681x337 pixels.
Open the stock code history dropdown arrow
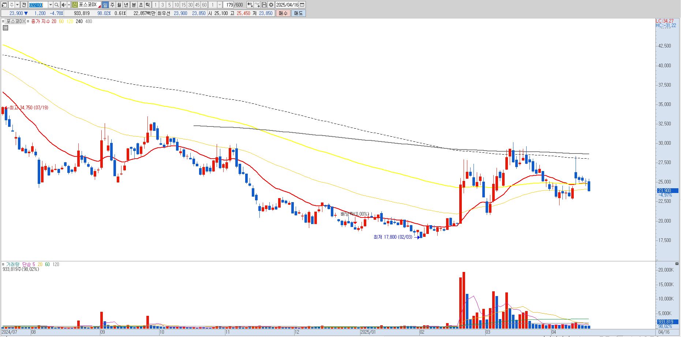click(50, 5)
